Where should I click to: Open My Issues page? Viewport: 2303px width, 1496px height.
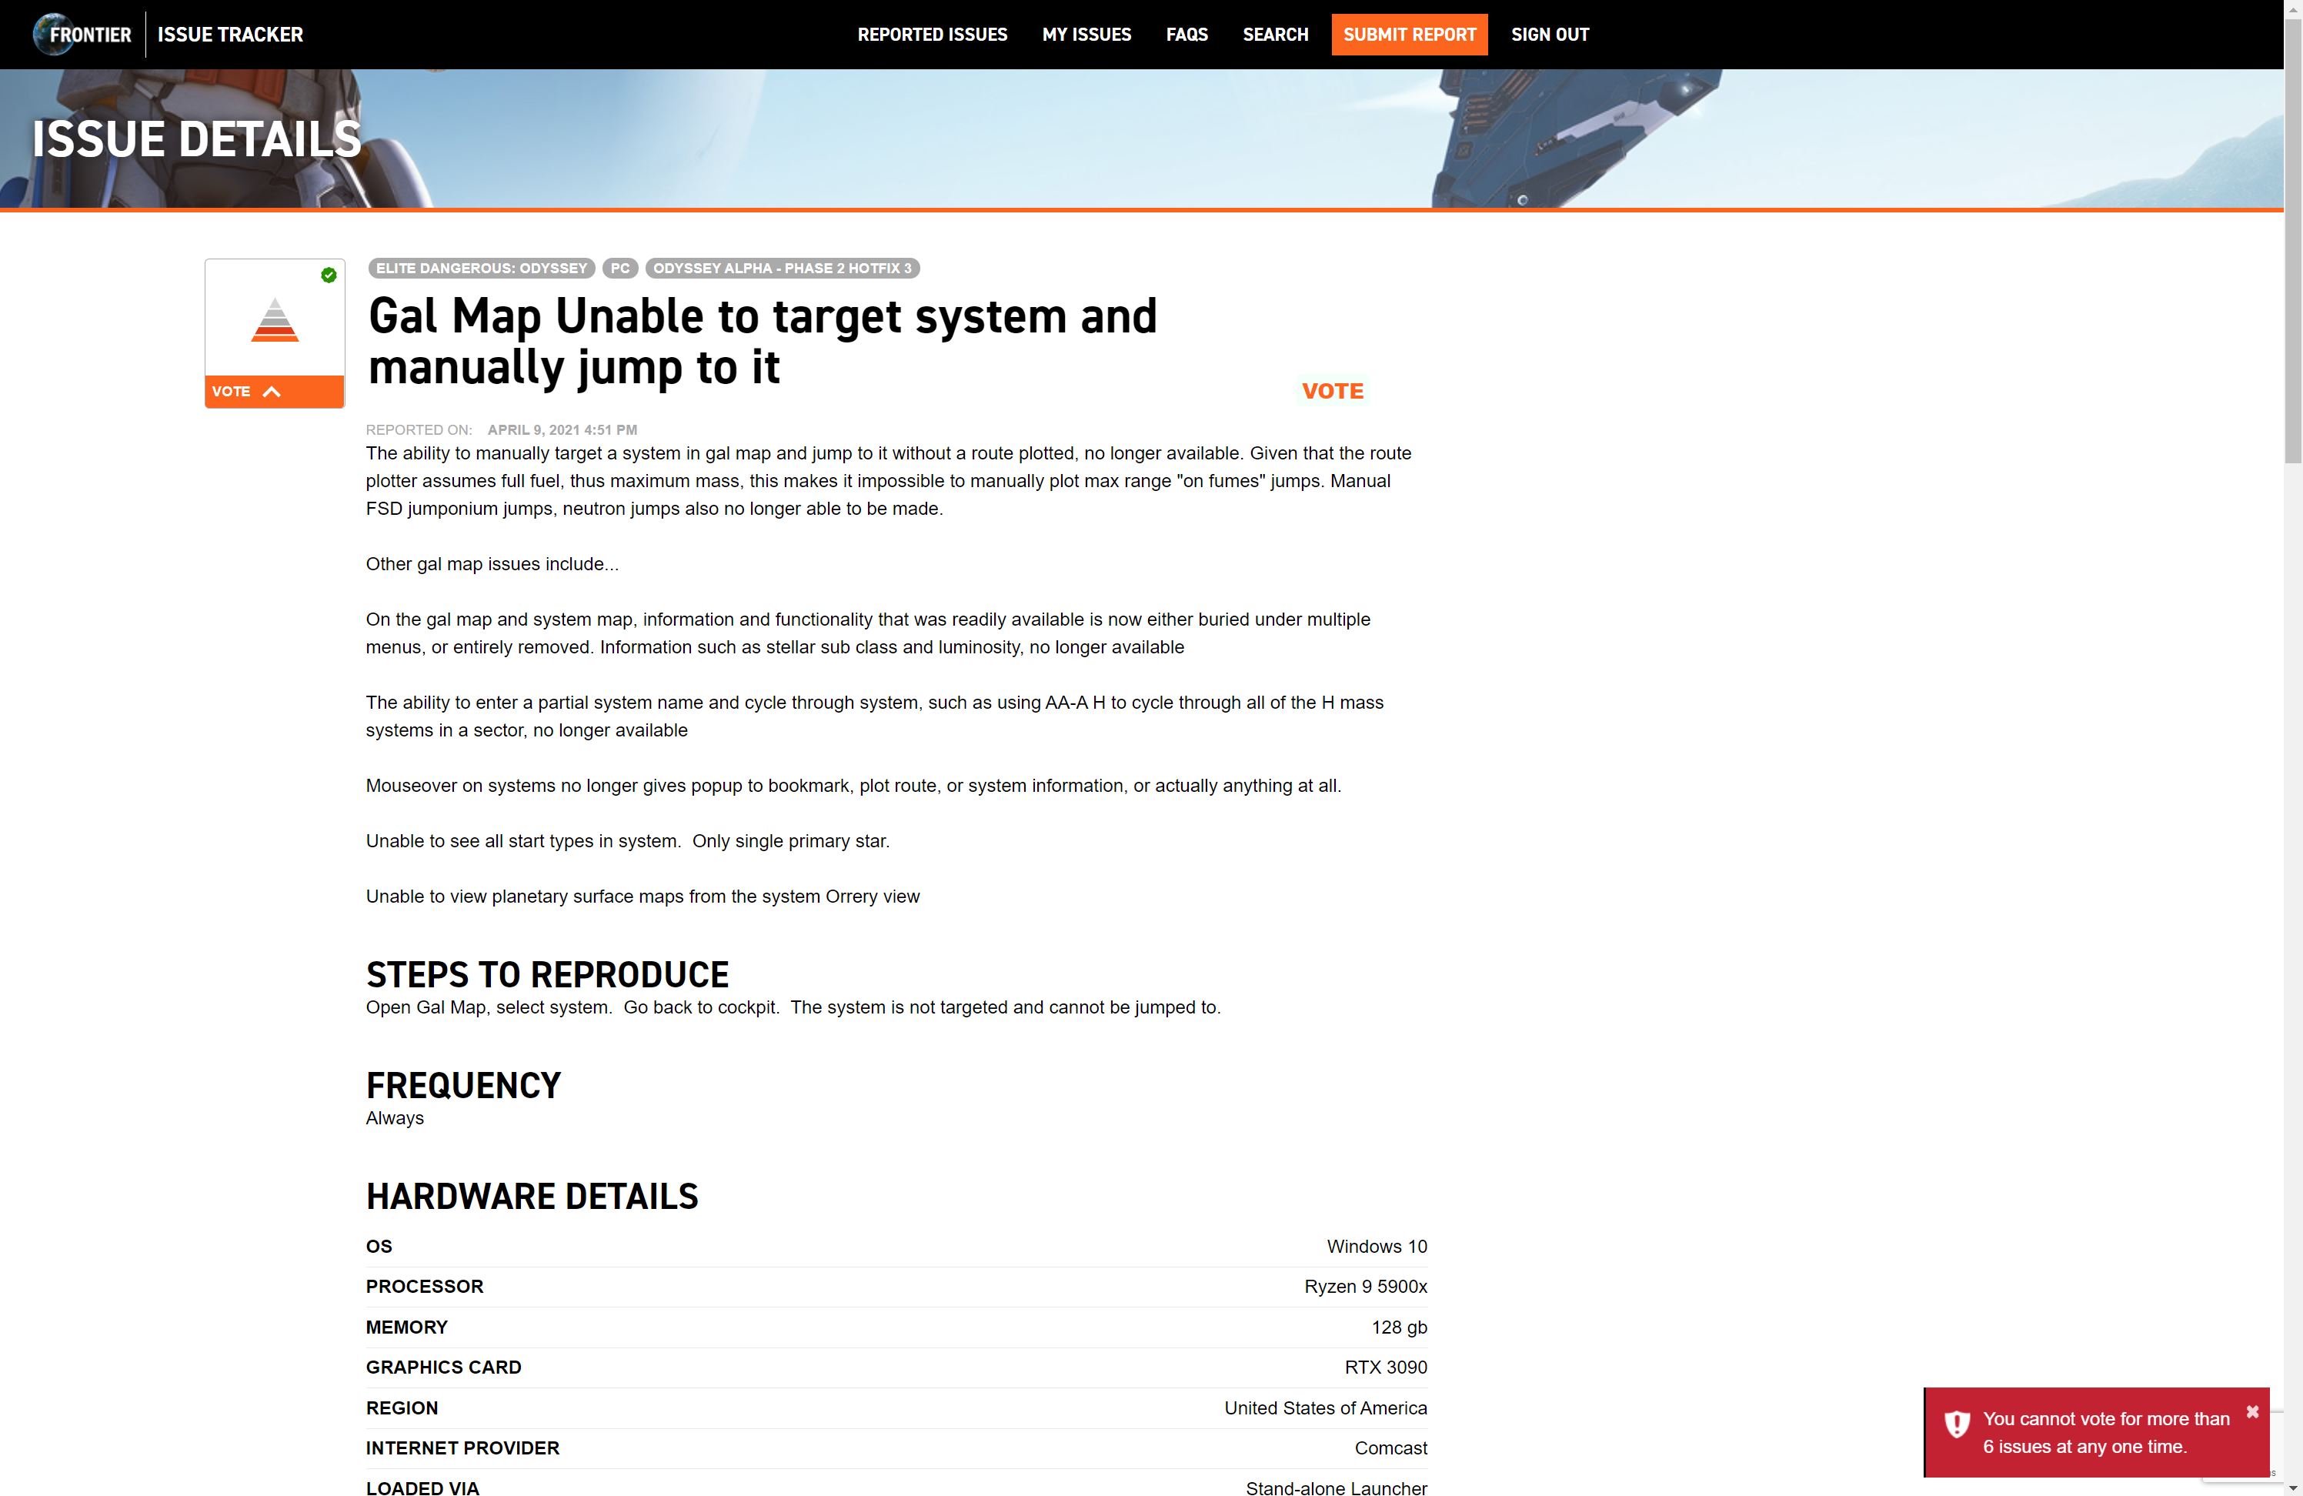tap(1086, 35)
